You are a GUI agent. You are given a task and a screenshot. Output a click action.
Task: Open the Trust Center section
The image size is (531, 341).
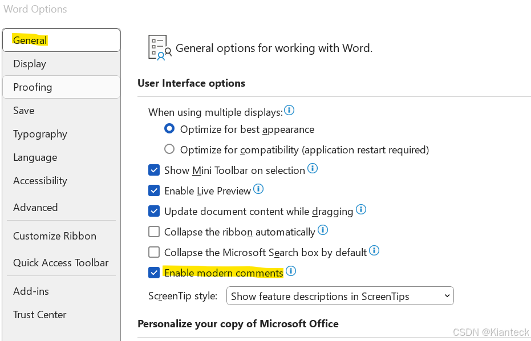pos(61,315)
